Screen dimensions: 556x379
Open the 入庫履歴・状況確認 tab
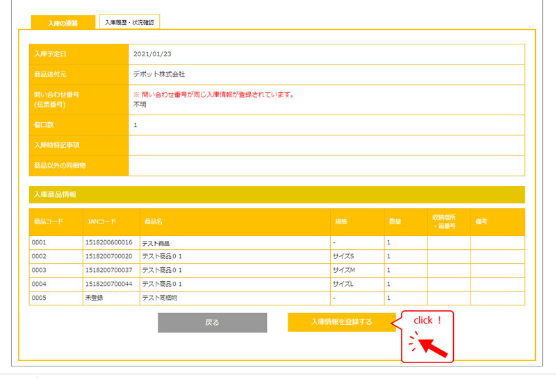[x=130, y=22]
